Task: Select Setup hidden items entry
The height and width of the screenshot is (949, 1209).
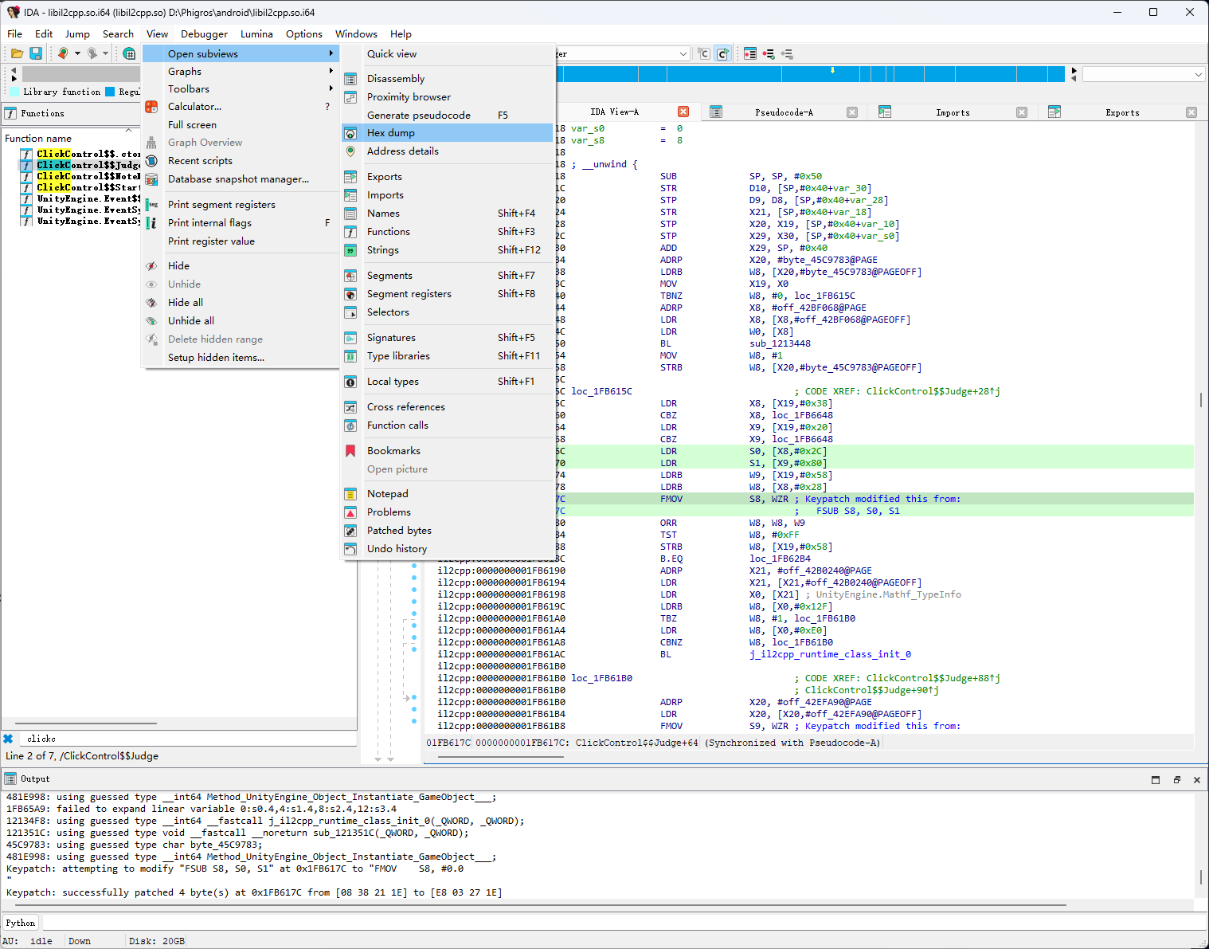Action: (241, 358)
